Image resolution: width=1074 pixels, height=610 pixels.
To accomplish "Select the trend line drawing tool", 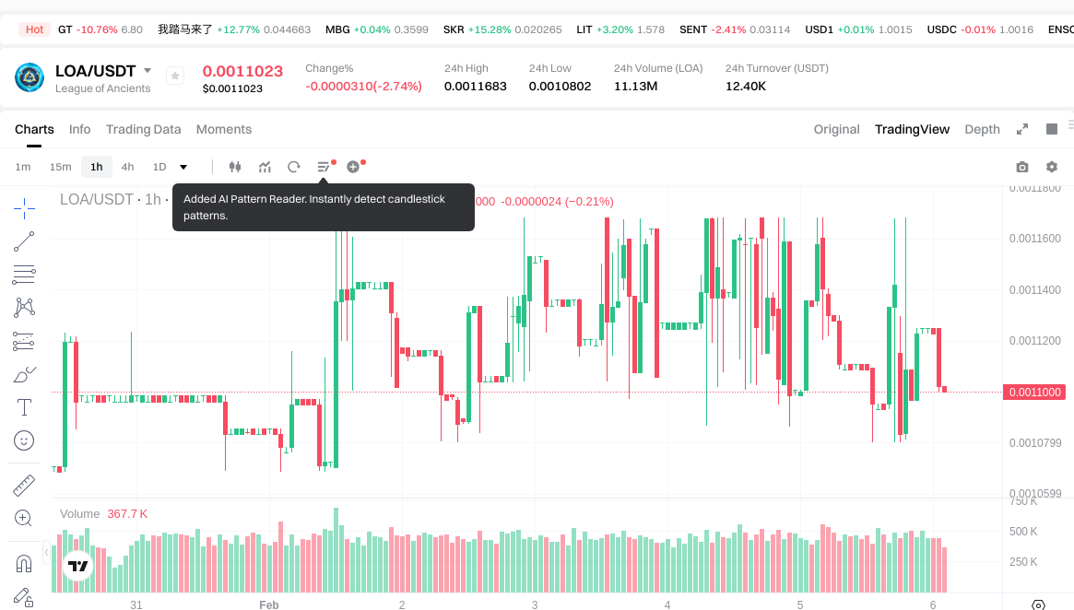I will tap(24, 241).
